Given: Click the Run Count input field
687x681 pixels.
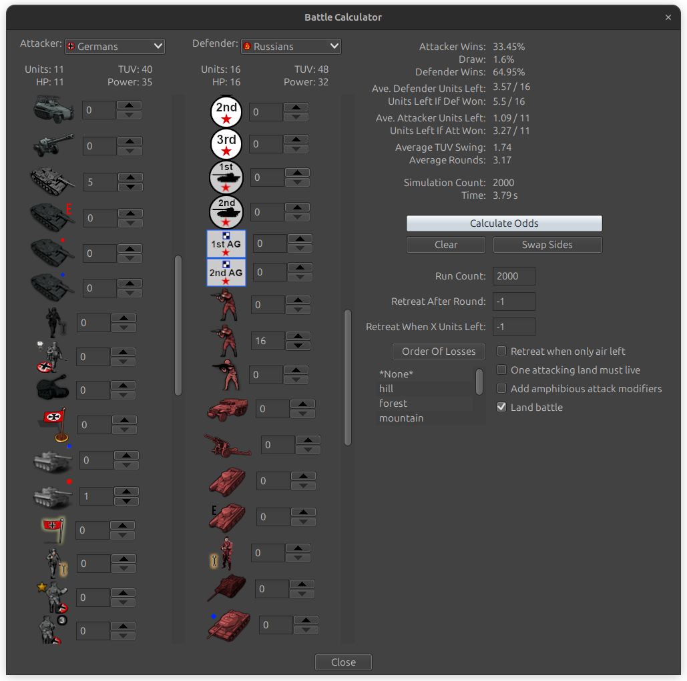Looking at the screenshot, I should coord(513,275).
